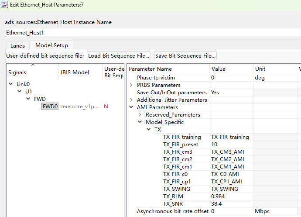Collapse the TX parameter group

149,129
